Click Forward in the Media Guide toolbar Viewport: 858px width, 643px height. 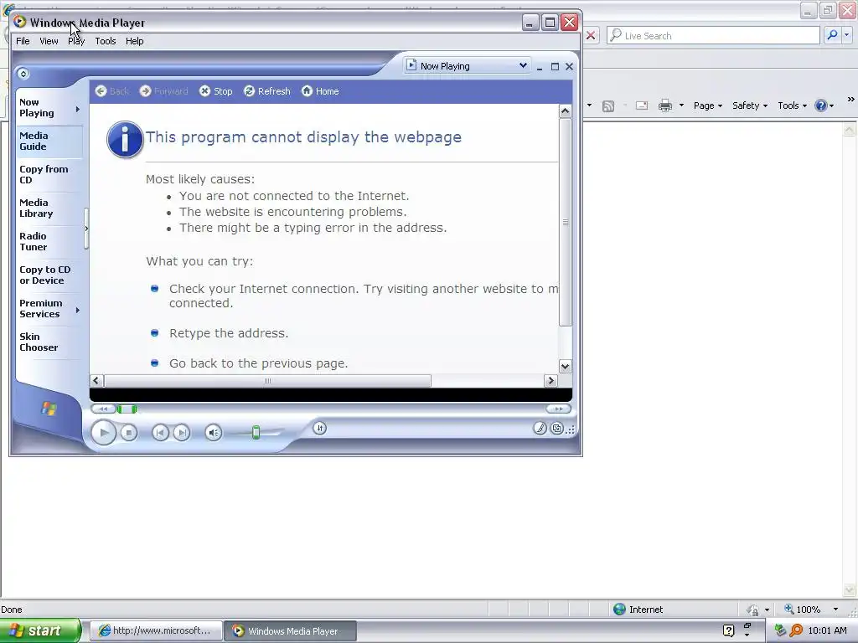tap(163, 90)
